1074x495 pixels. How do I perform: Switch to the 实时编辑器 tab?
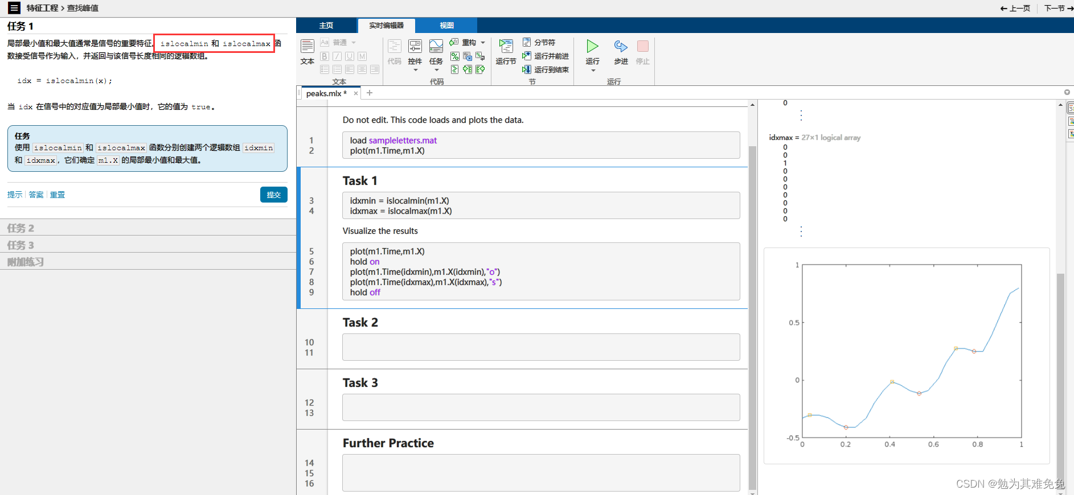[386, 26]
